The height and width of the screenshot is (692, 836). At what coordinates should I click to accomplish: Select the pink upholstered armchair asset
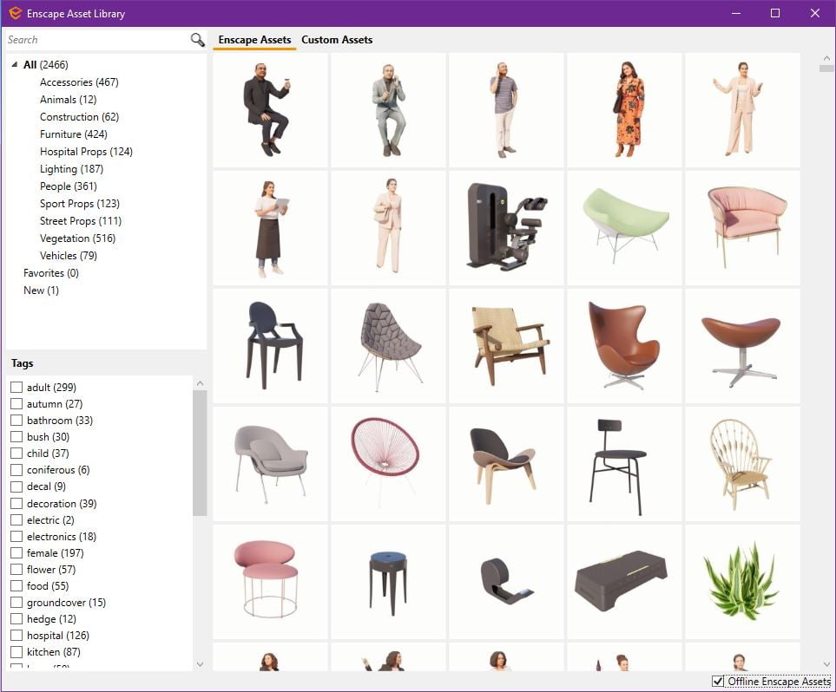click(x=743, y=228)
